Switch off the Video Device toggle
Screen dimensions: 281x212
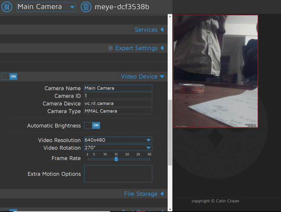10,77
